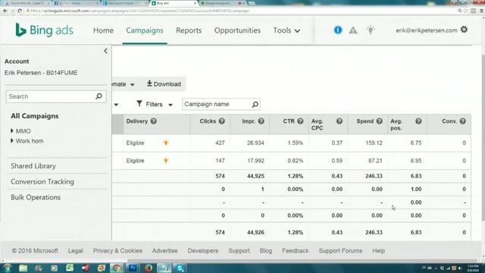Open Conversion Tracking
Screen dimensions: 485x273
42,182
